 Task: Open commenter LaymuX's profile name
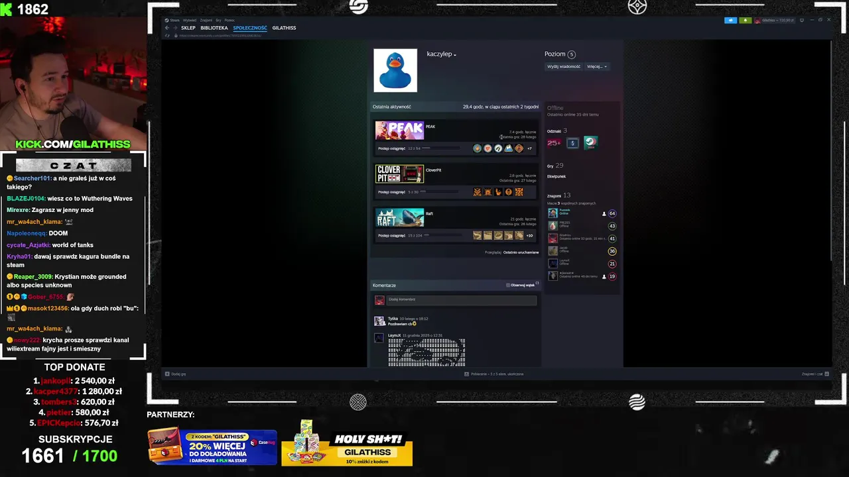(x=395, y=336)
